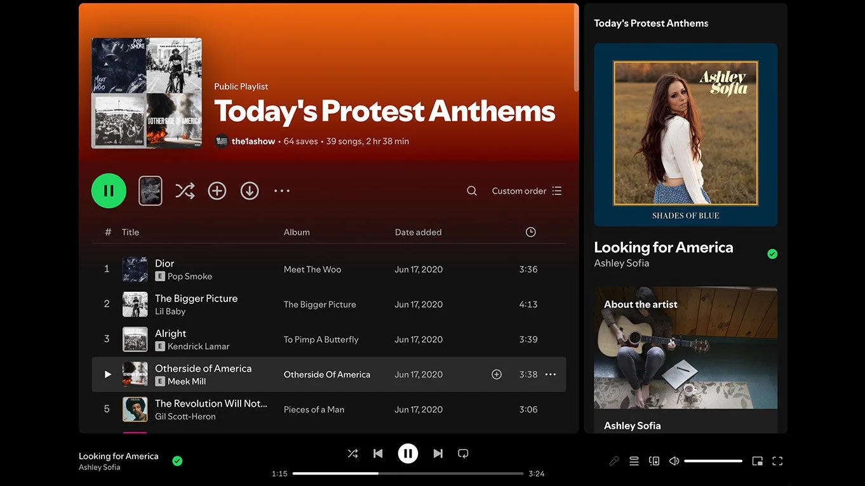The height and width of the screenshot is (486, 865).
Task: Enter full screen mode
Action: pyautogui.click(x=777, y=461)
